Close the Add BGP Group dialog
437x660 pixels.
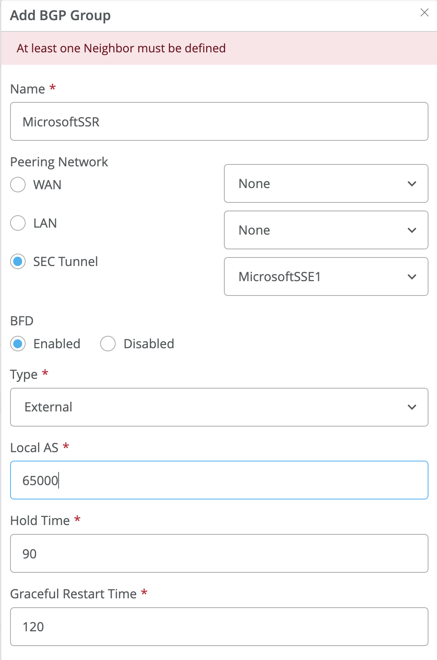(x=424, y=13)
